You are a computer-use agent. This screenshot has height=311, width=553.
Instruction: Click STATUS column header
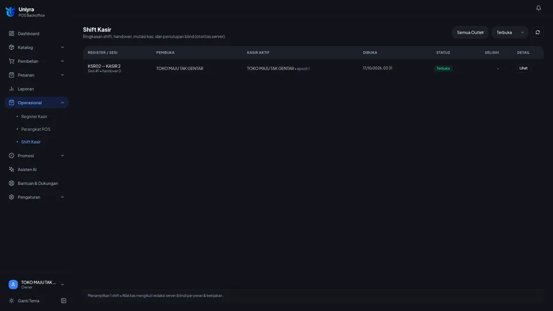(443, 52)
